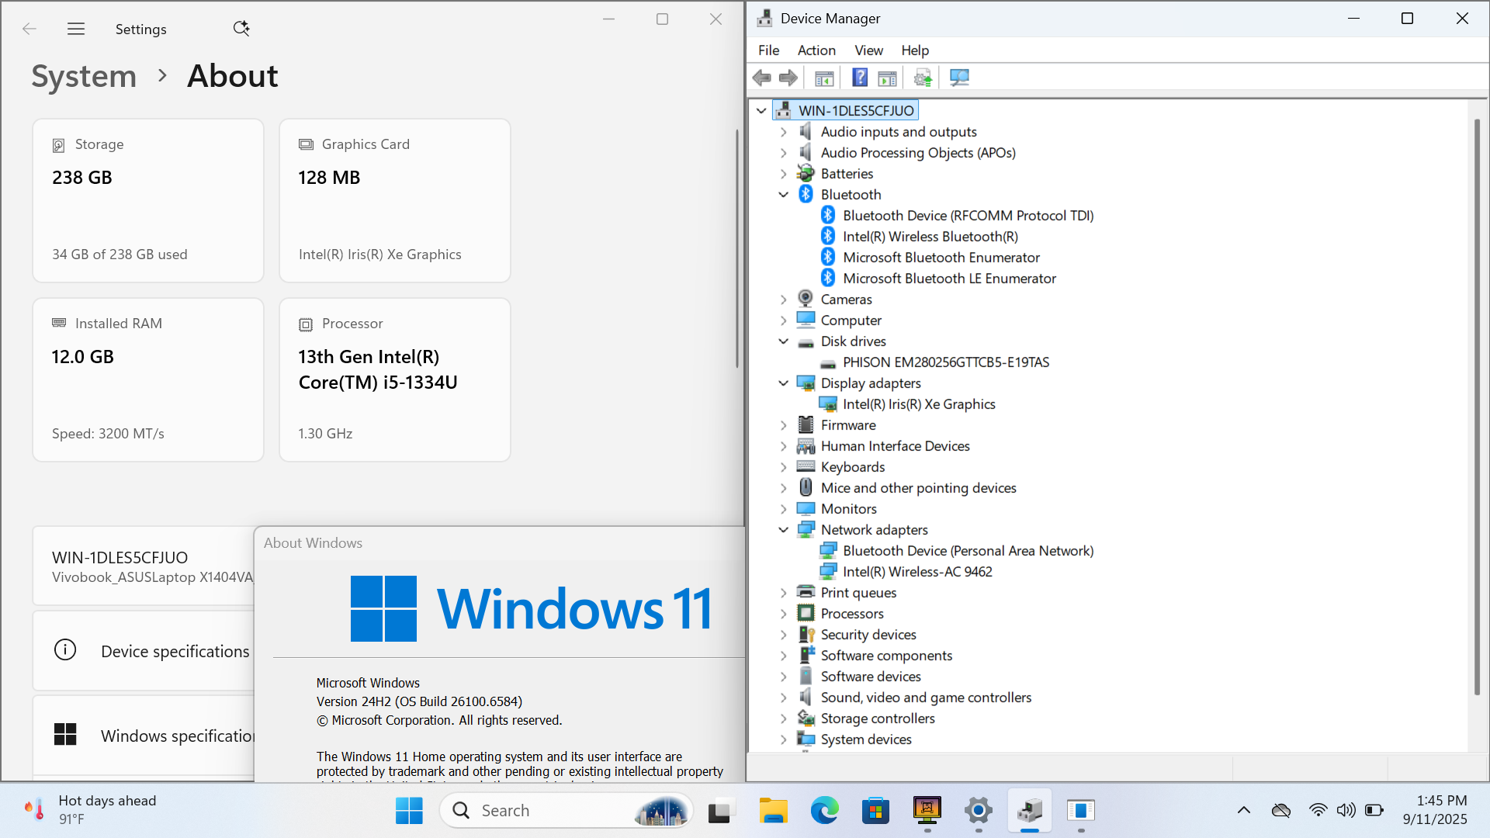Expand the Firmware category
Screen dimensions: 1490x838
pyautogui.click(x=783, y=425)
